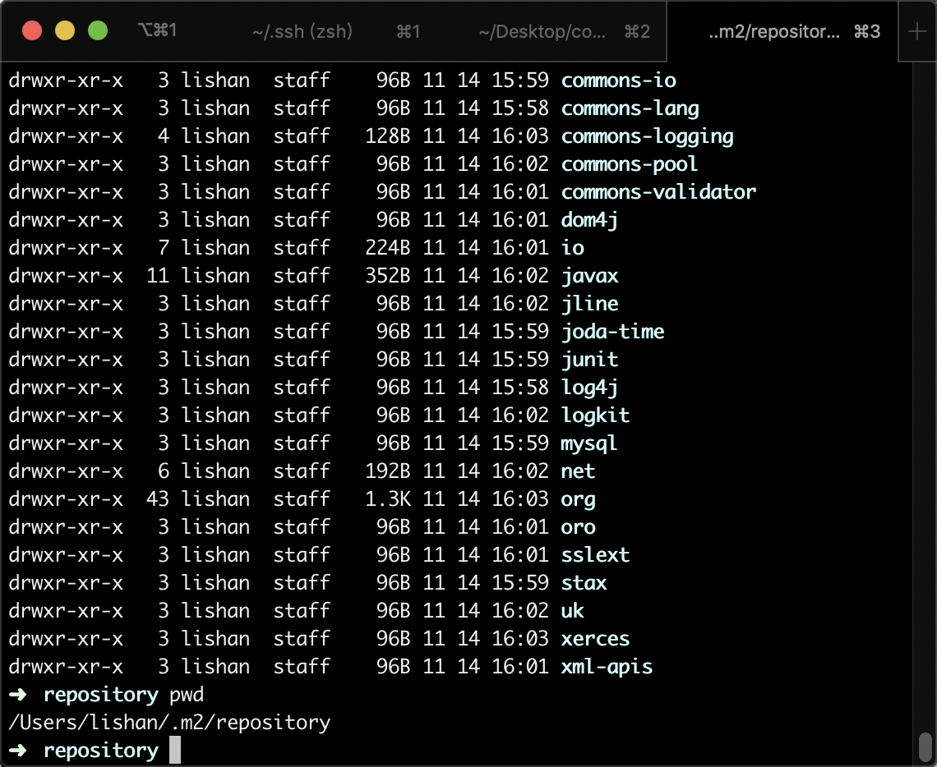The image size is (937, 767).
Task: Click the io directory name
Action: click(573, 248)
